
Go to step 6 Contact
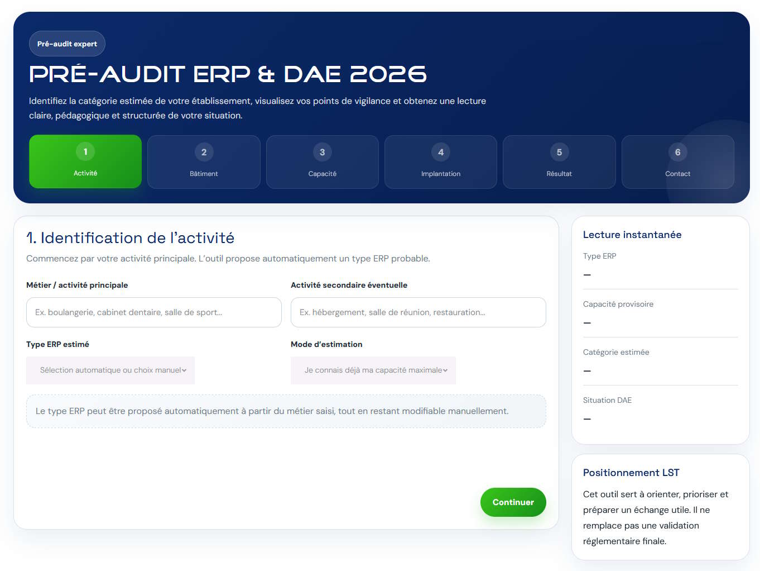pyautogui.click(x=677, y=161)
